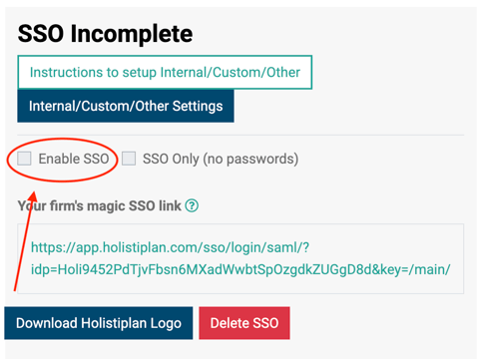Open Instructions to setup Internal/Custom/Other
The width and height of the screenshot is (482, 359).
[165, 72]
